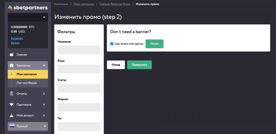Click the Russian flag icon
The height and width of the screenshot is (134, 276).
coord(12,126)
